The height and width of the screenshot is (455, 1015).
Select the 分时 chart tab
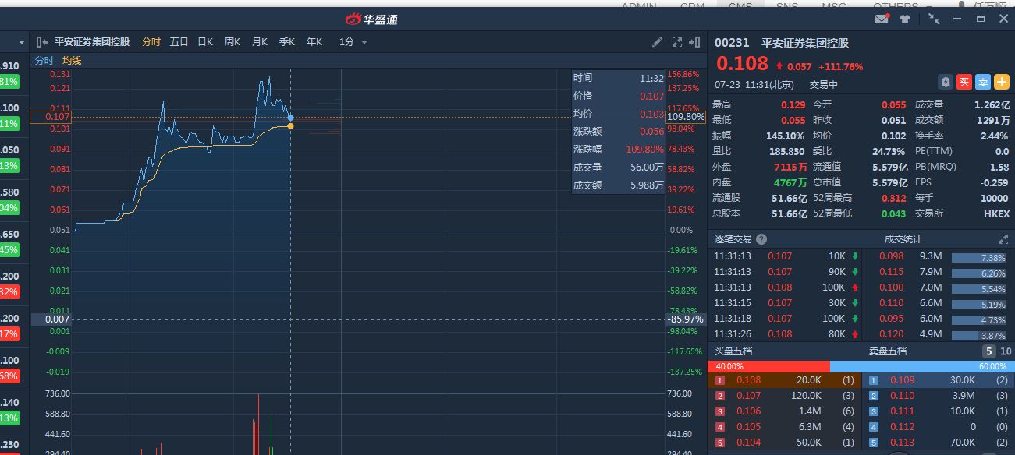(151, 42)
